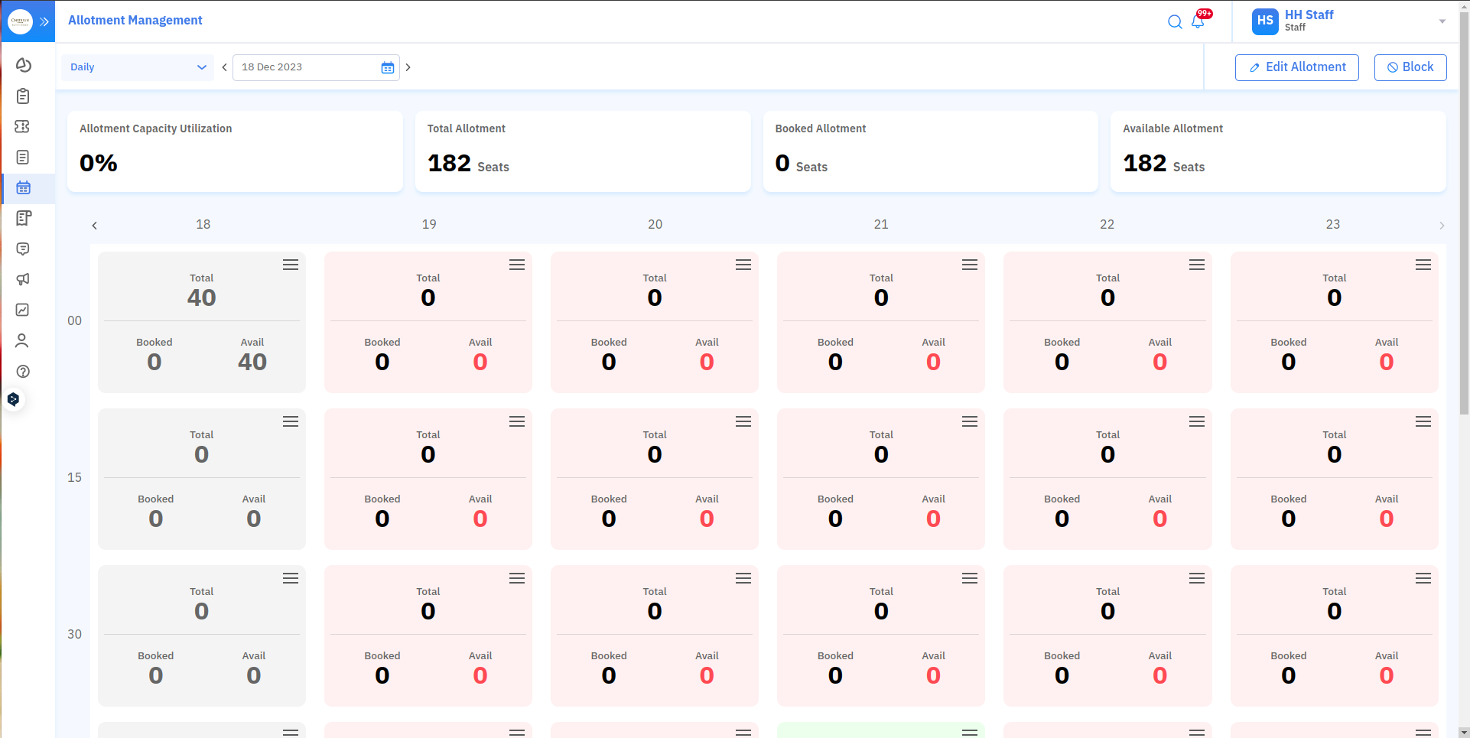Click the Block button
1470x738 pixels.
point(1410,67)
